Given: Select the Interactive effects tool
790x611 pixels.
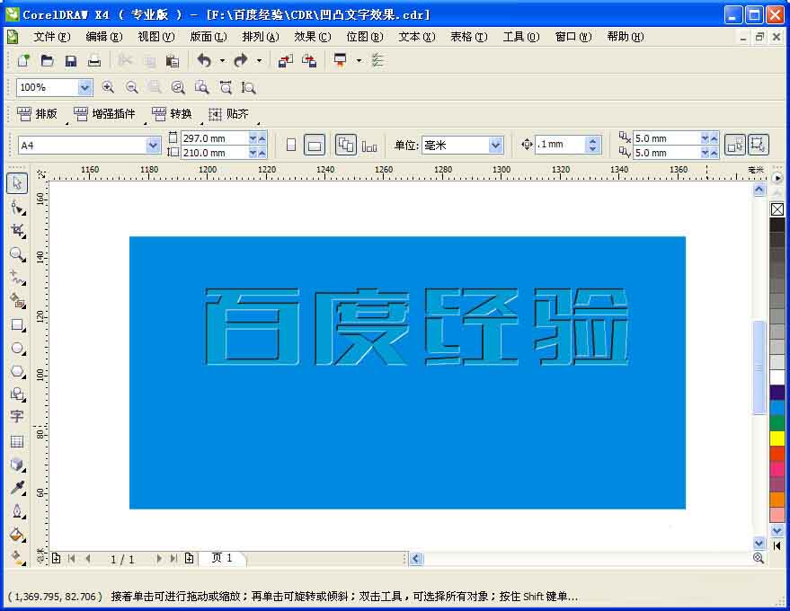Looking at the screenshot, I should pos(18,465).
